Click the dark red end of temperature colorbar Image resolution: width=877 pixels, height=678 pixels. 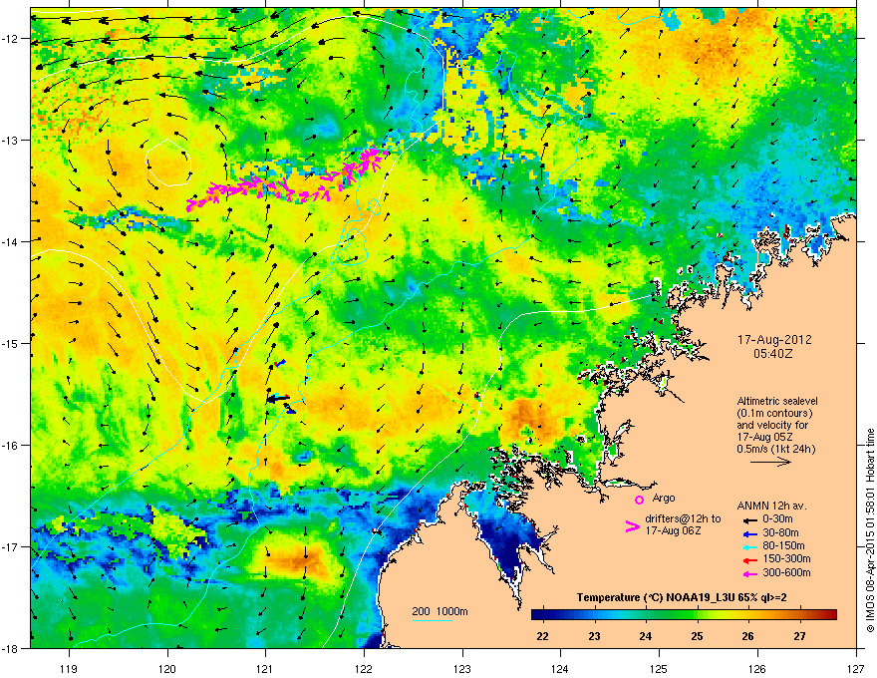pyautogui.click(x=830, y=614)
